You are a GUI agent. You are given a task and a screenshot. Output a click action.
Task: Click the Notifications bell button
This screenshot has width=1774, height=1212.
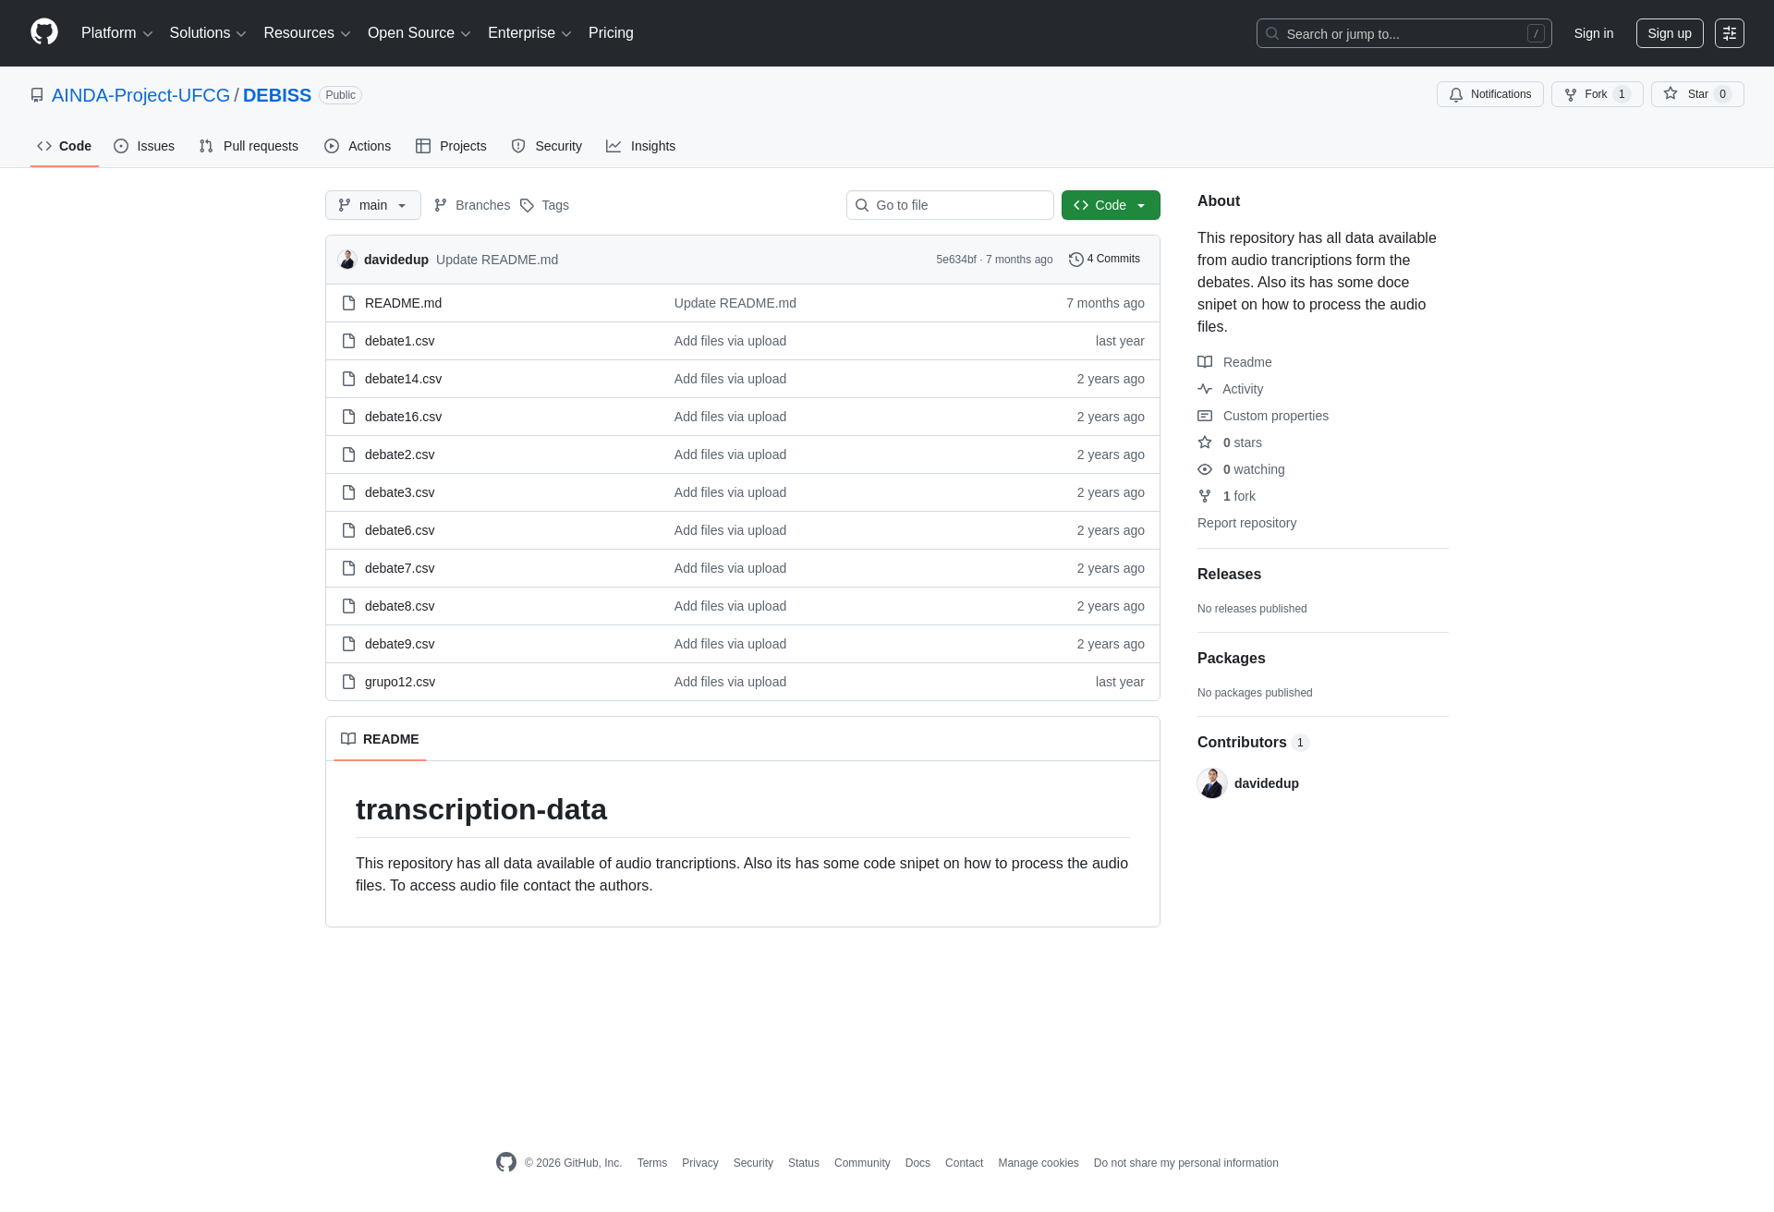click(x=1489, y=94)
